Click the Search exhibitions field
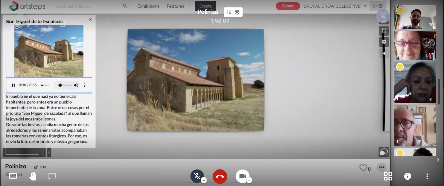444x186 pixels. point(87,6)
